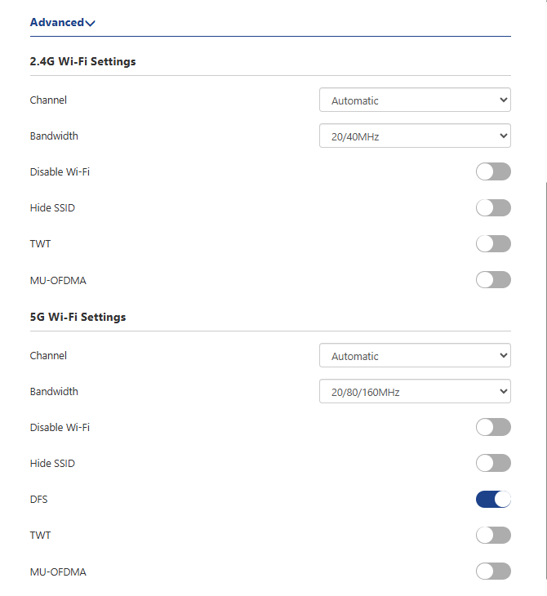Toggle Disable Wi-Fi for 5G
Screen dimensions: 547x596
pos(493,427)
